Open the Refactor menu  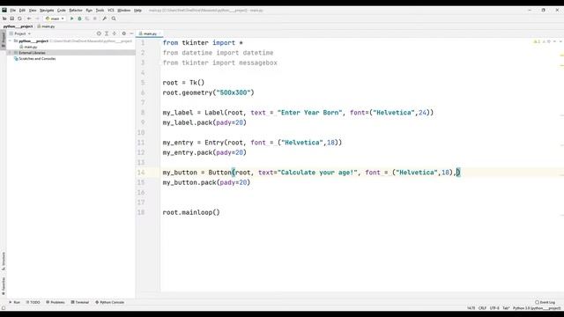(x=76, y=11)
